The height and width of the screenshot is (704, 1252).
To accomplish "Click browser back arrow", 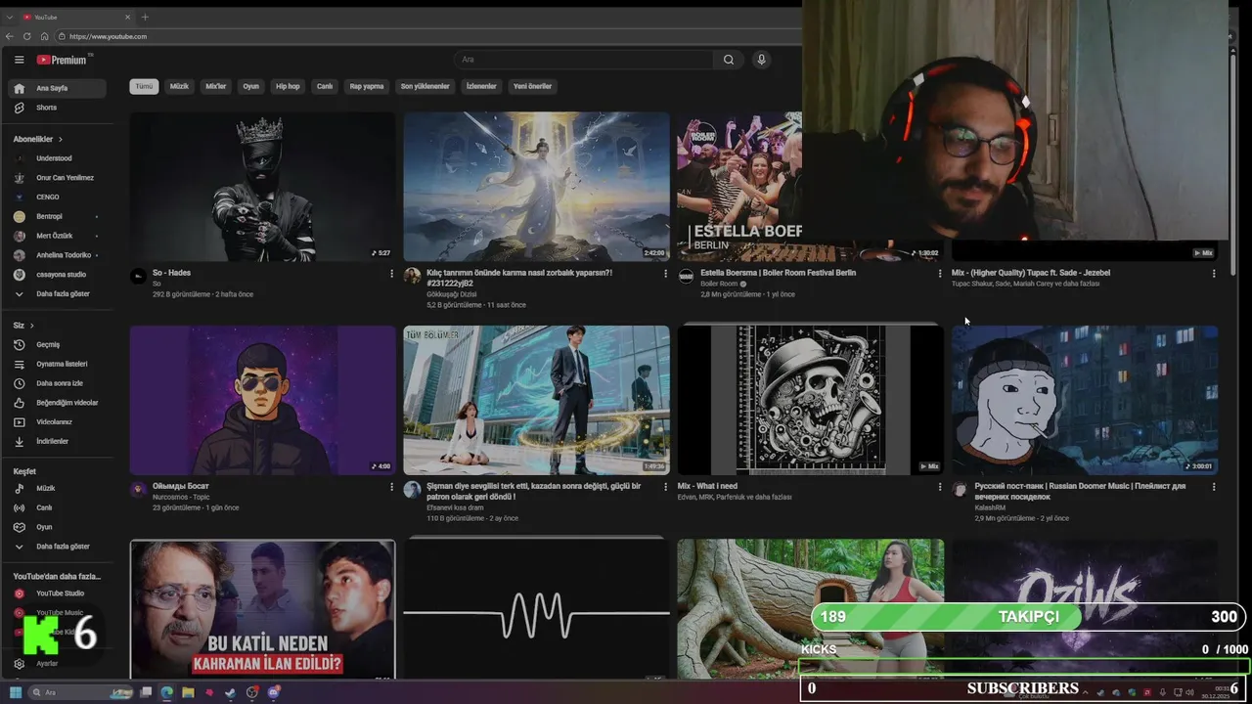I will click(x=10, y=36).
